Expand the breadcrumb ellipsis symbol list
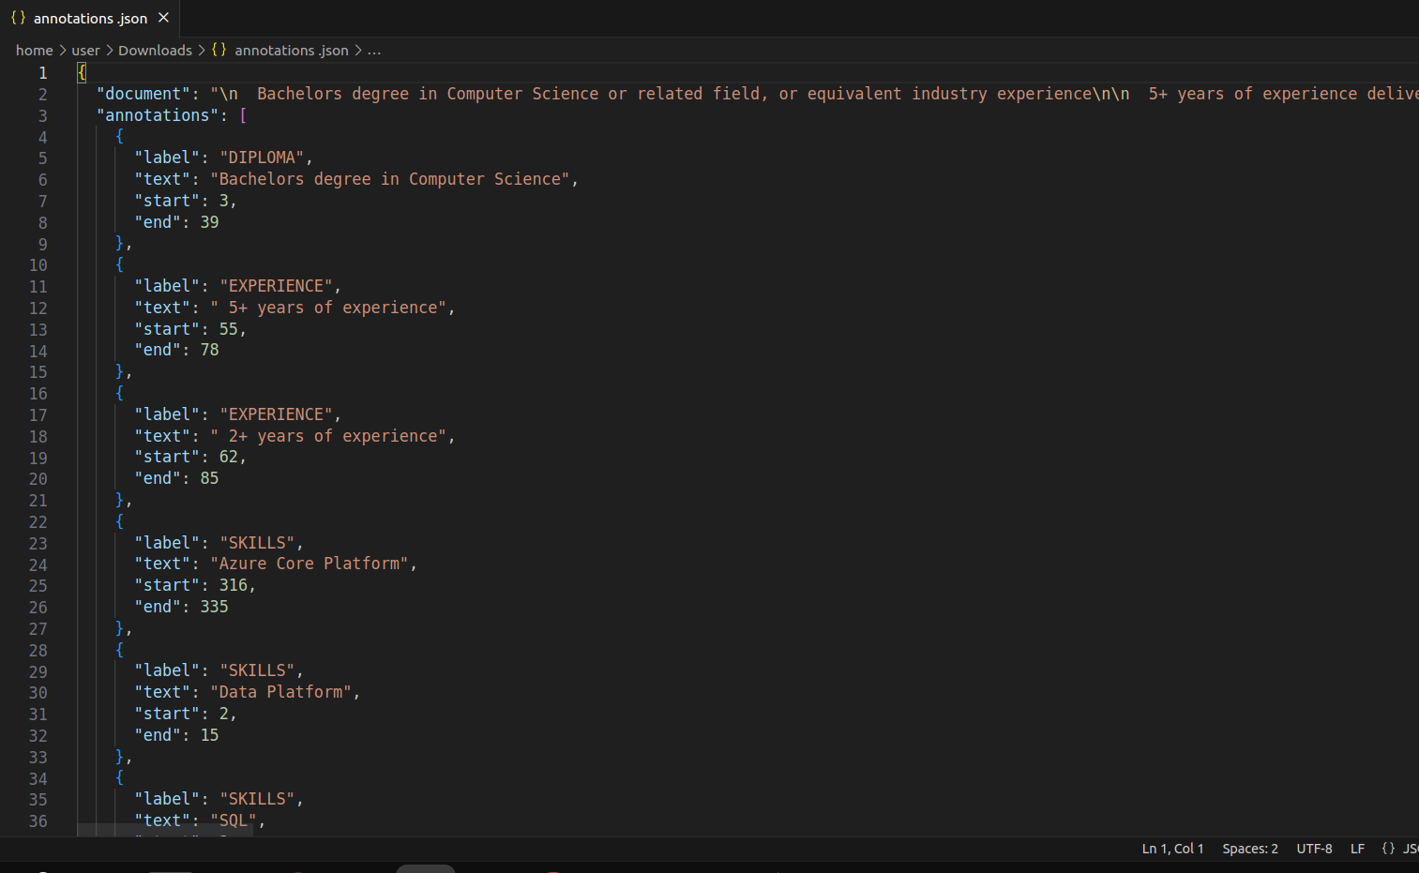The width and height of the screenshot is (1419, 873). click(374, 51)
